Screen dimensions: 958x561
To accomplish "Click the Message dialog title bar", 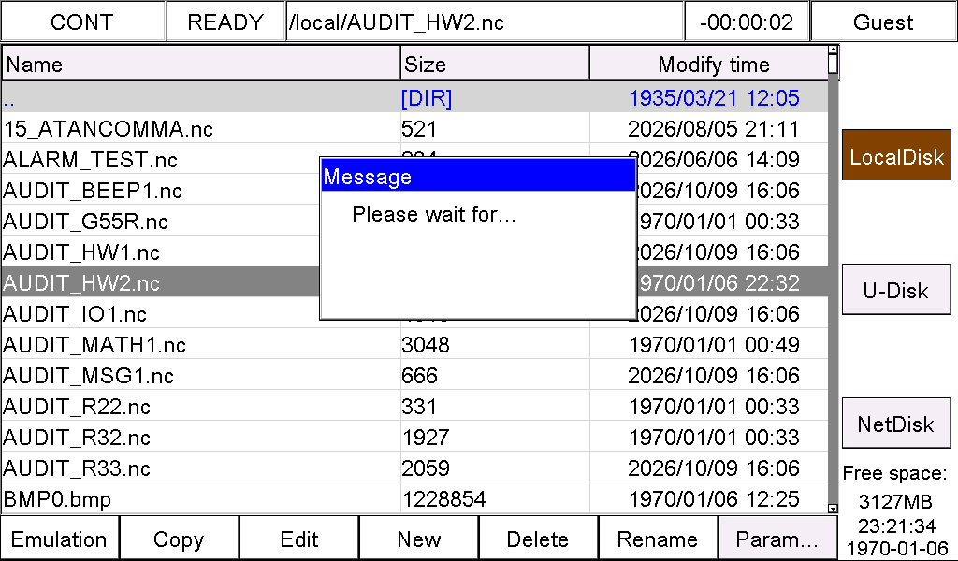I will pyautogui.click(x=478, y=177).
